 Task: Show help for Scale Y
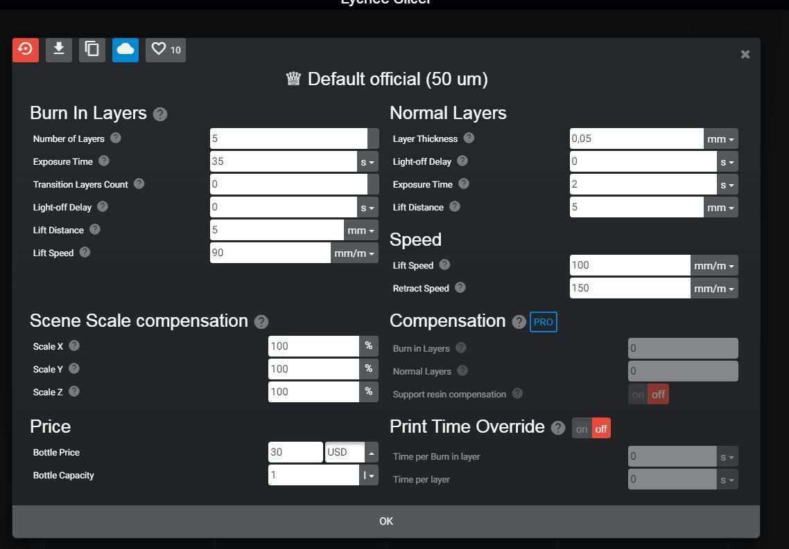tap(74, 369)
